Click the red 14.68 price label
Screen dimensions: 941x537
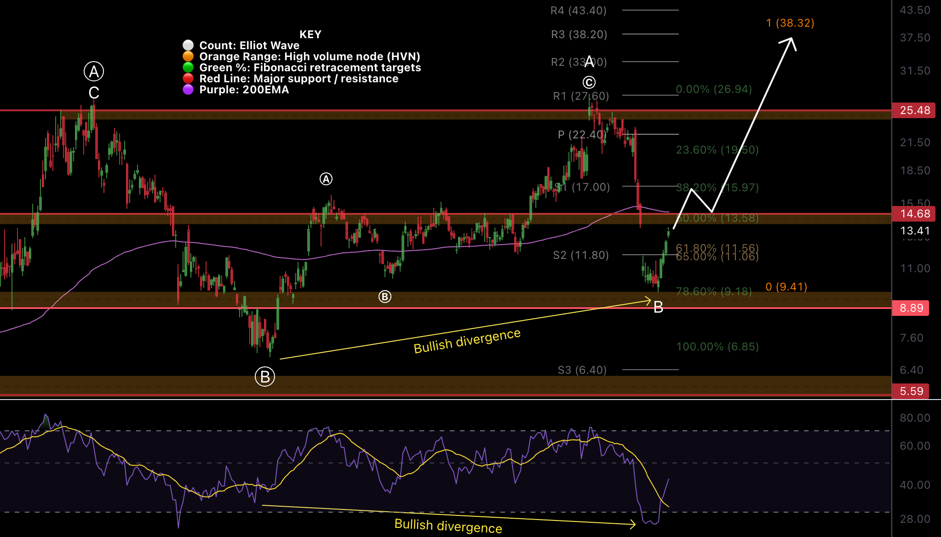point(913,214)
